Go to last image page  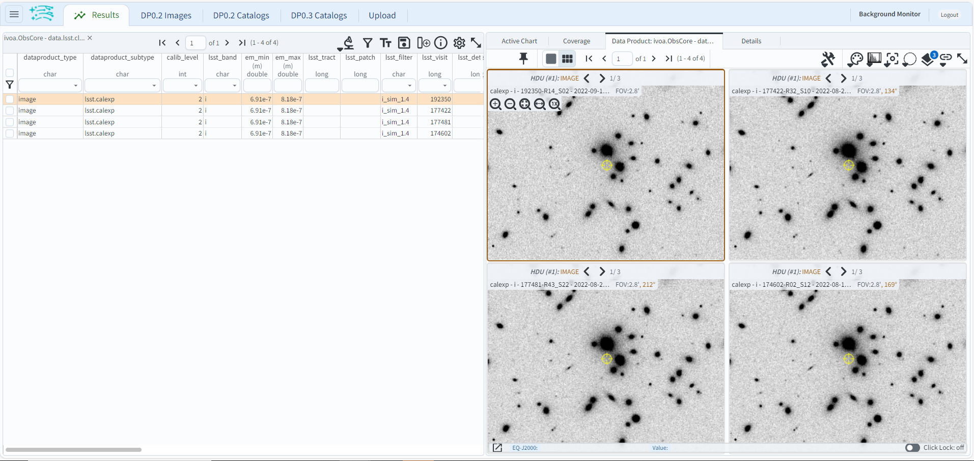669,59
